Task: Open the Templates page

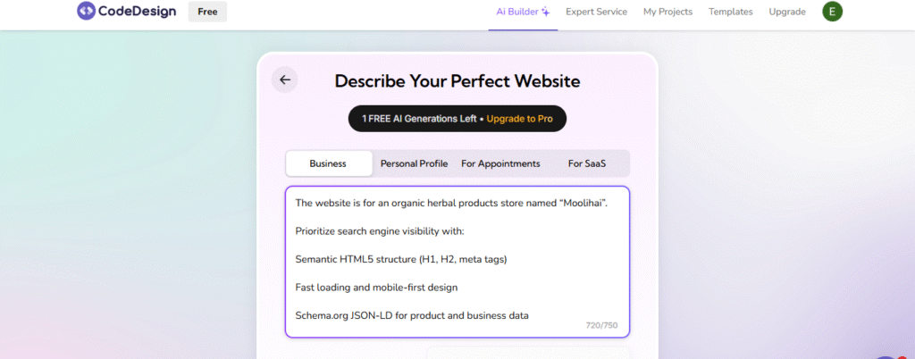Action: [731, 12]
